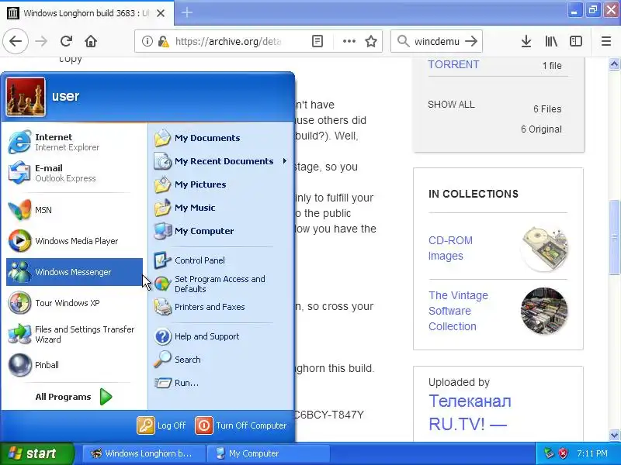Screen dimensions: 621x465
Task: Click the Vintage Software Collection thumbnail
Action: tap(544, 311)
